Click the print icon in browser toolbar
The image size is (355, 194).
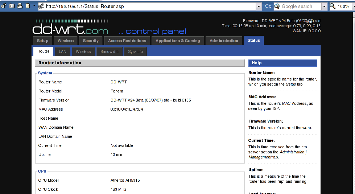pos(20,6)
